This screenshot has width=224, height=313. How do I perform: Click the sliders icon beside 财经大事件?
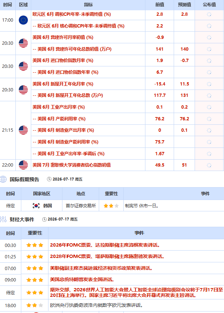coord(3,219)
